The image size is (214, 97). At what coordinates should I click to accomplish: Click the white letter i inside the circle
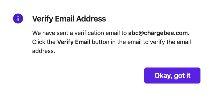[18, 18]
